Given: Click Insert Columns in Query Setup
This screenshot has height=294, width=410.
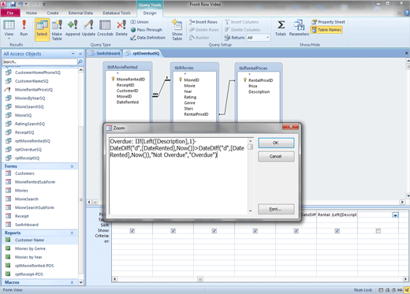Looking at the screenshot, I should click(x=242, y=22).
